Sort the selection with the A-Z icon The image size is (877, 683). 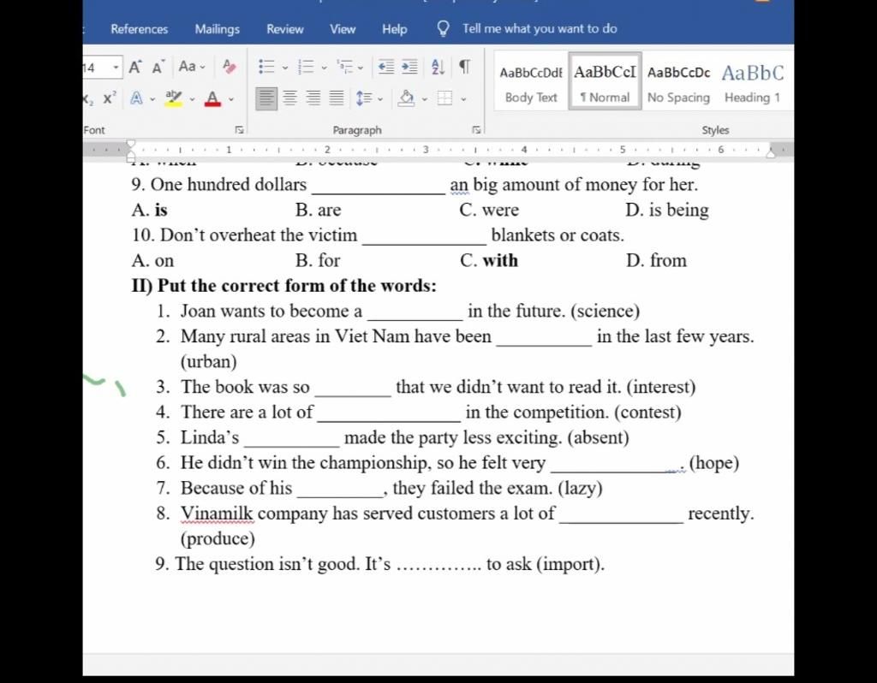point(438,67)
